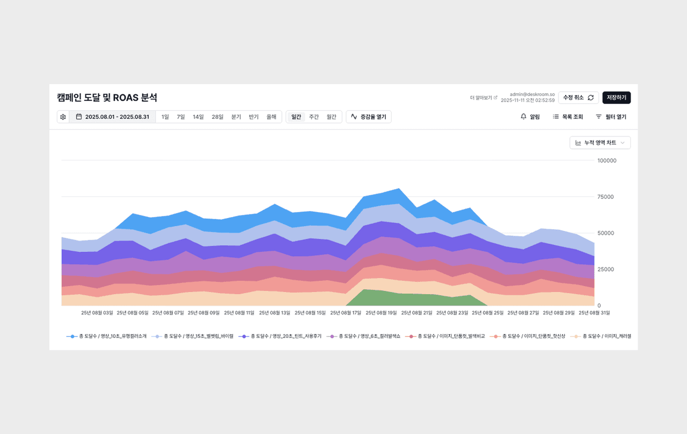The image size is (687, 434).
Task: Toggle the 영상_10초_유형컬러소개 legend series
Action: [106, 336]
